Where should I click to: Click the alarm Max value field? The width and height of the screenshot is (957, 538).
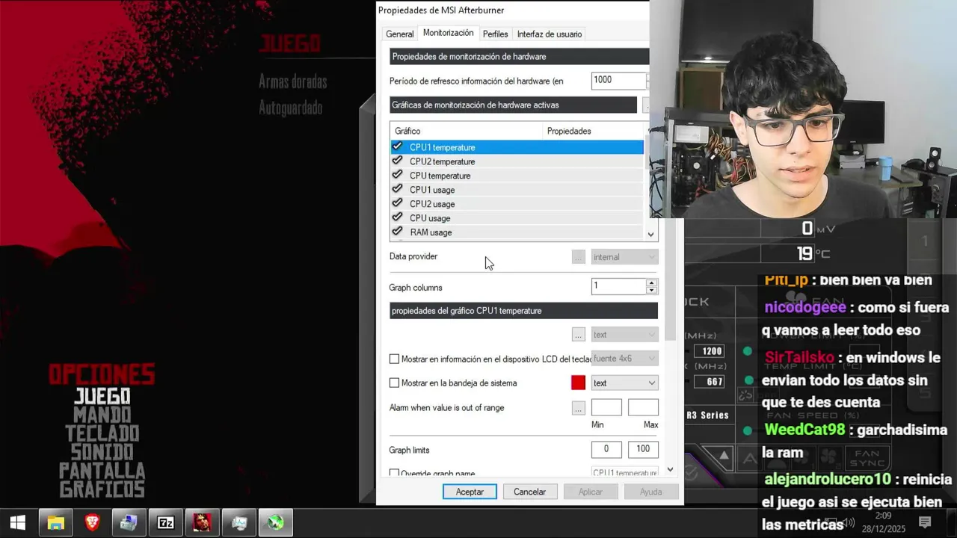[643, 407]
